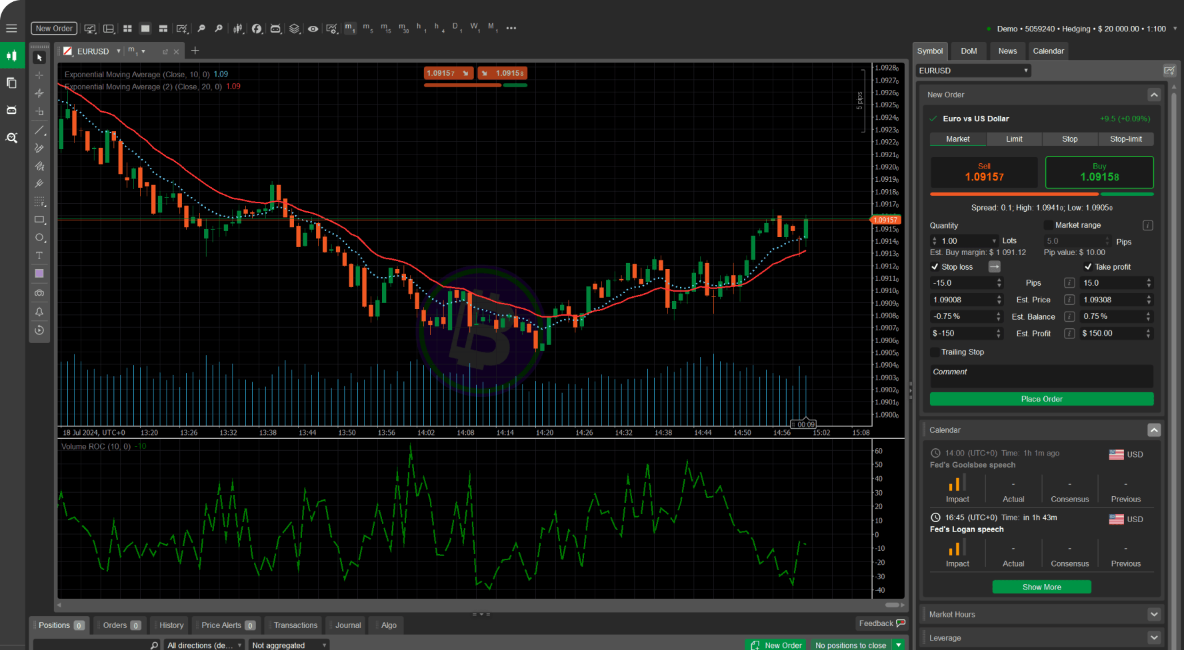Select the rectangle shape tool
The image size is (1184, 650).
tap(39, 220)
